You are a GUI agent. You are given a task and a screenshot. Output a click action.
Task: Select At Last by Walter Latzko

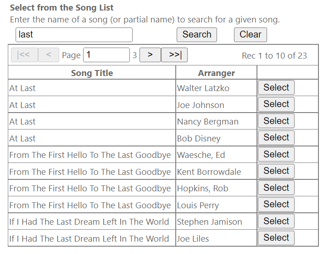[276, 87]
